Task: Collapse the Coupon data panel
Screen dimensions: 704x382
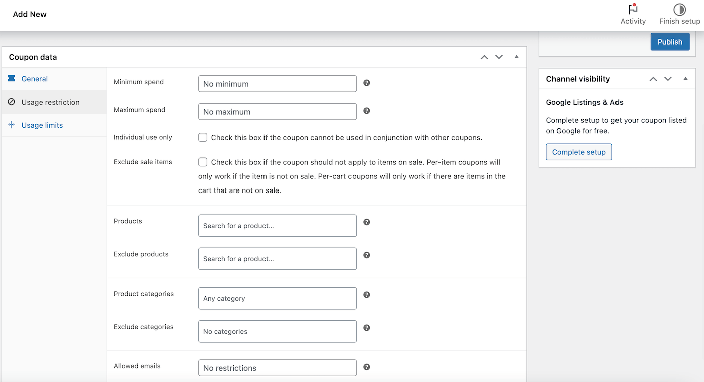Action: [516, 57]
